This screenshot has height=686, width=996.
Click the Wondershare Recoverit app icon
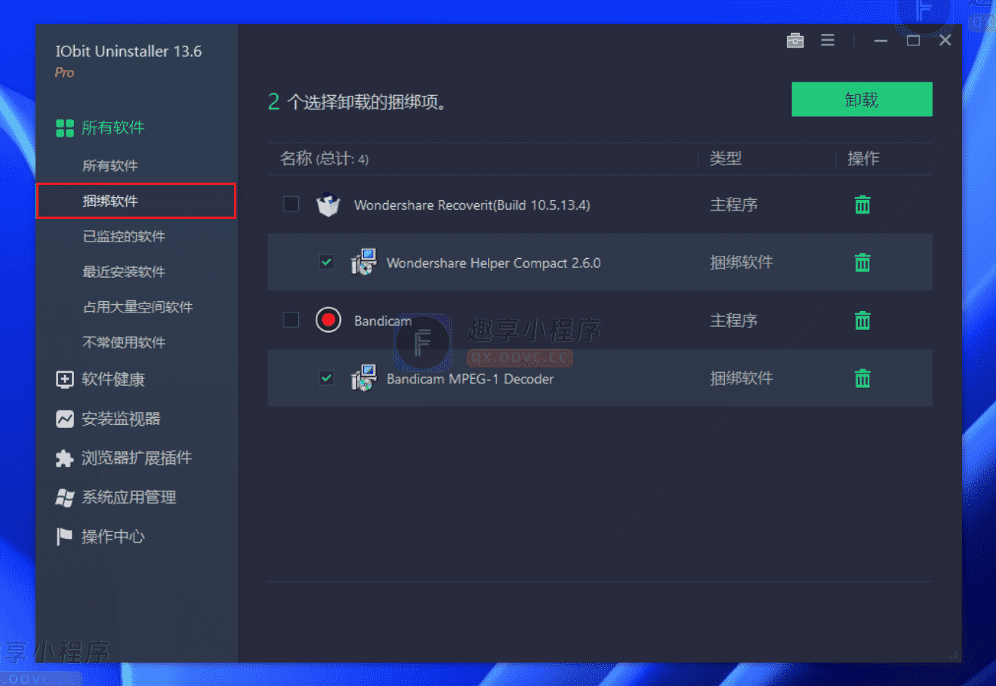328,205
